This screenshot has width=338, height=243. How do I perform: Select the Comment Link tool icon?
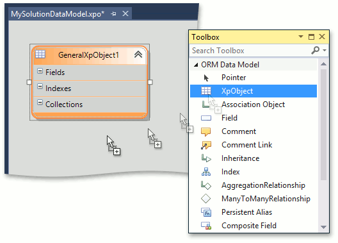(206, 145)
